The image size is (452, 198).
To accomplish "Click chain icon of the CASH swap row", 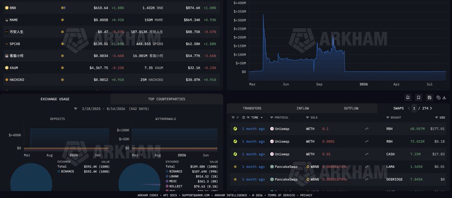I will (x=235, y=154).
